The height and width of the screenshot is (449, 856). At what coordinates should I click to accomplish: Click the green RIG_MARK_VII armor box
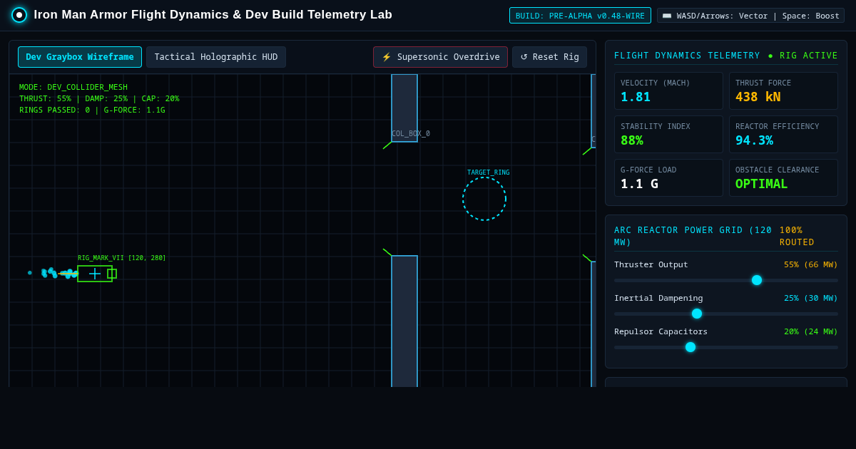(x=95, y=274)
